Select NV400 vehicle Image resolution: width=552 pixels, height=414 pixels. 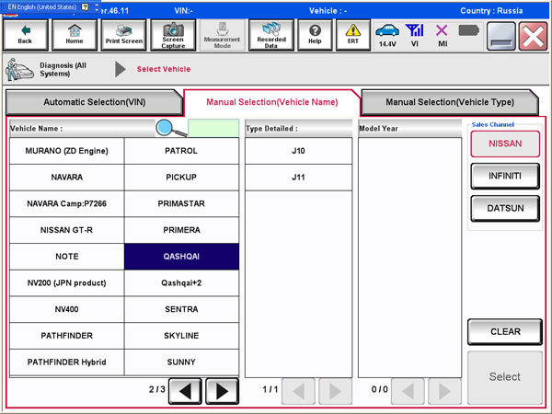coord(66,309)
